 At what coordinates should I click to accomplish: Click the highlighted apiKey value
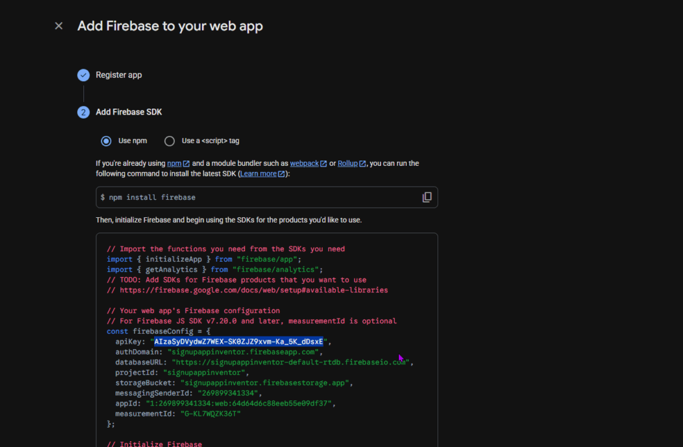pos(239,342)
